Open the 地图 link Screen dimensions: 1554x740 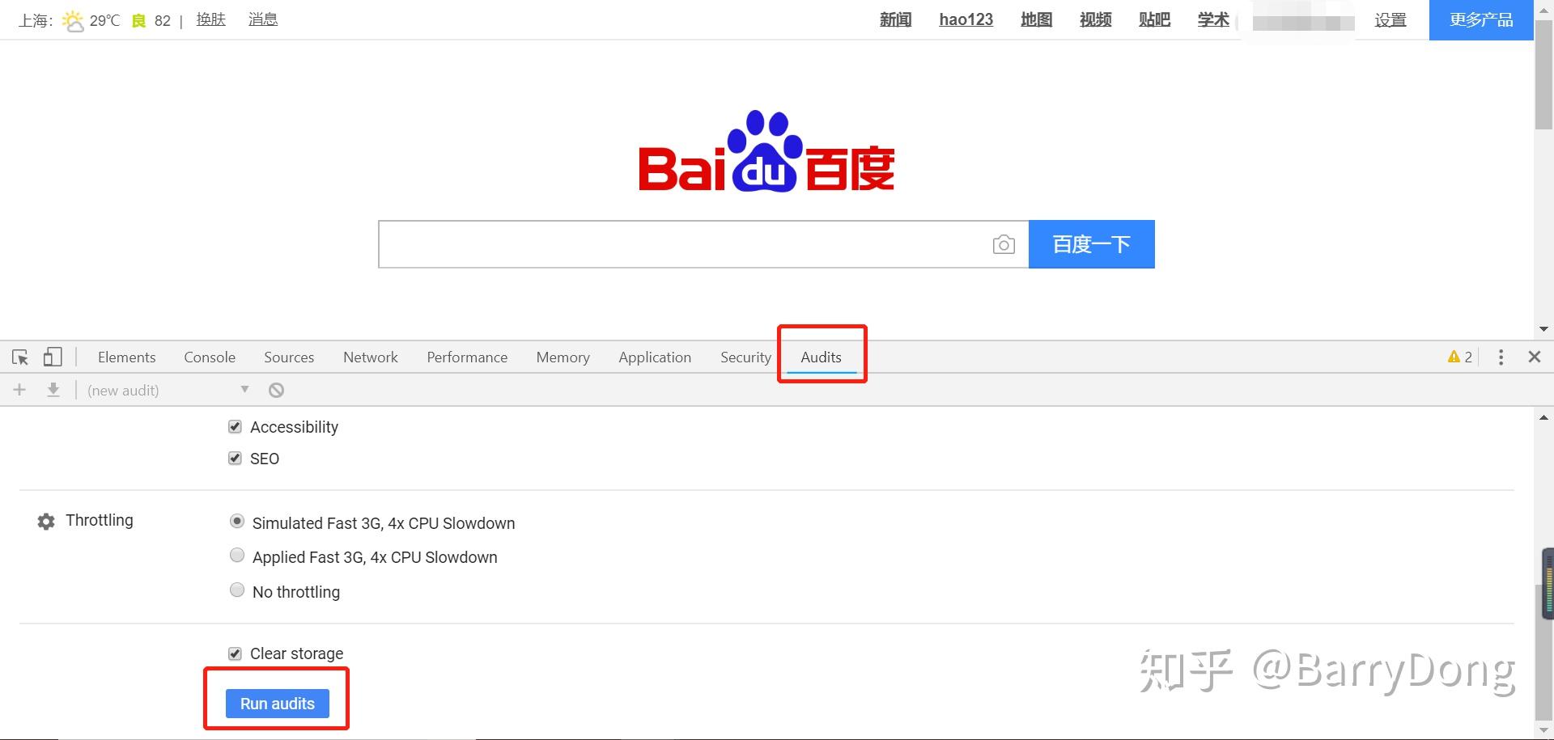(1036, 19)
